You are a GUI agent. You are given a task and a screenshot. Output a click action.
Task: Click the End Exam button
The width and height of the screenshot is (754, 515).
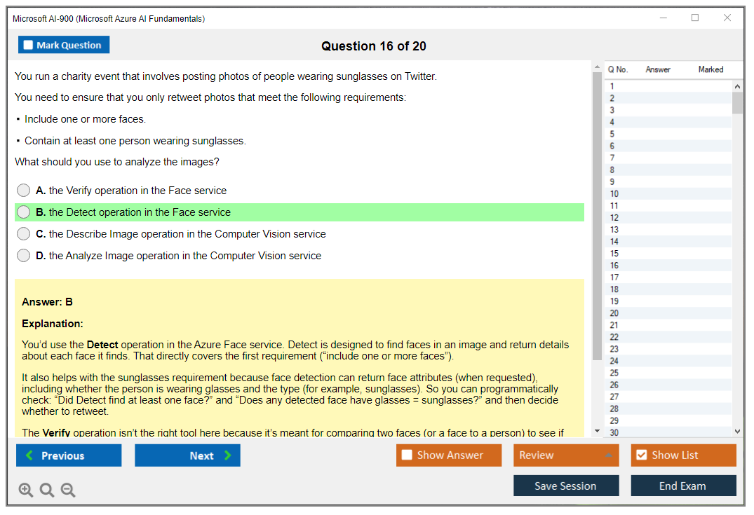(683, 486)
